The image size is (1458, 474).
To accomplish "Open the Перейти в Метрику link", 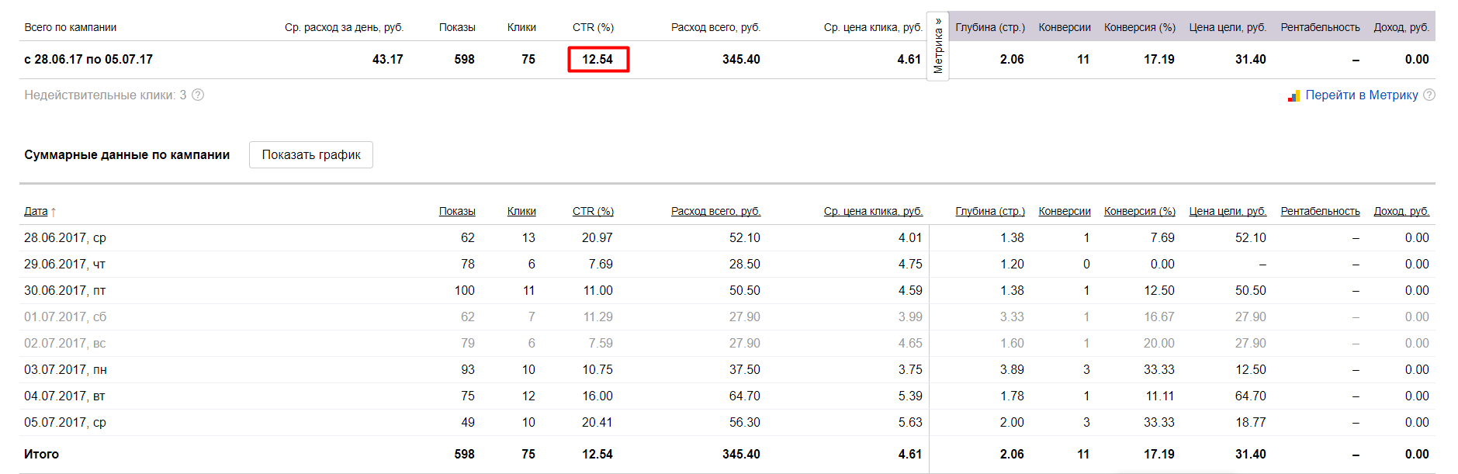I will point(1361,95).
